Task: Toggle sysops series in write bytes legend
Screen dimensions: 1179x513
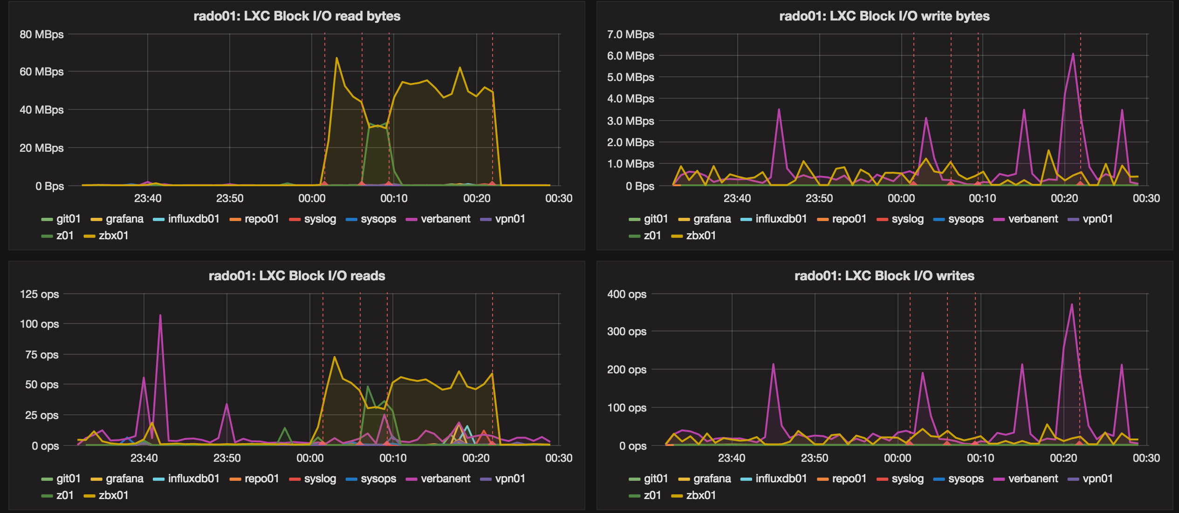Action: [966, 219]
